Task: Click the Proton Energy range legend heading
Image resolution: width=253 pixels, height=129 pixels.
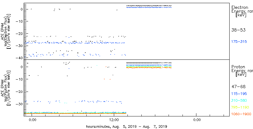Action: pyautogui.click(x=242, y=71)
